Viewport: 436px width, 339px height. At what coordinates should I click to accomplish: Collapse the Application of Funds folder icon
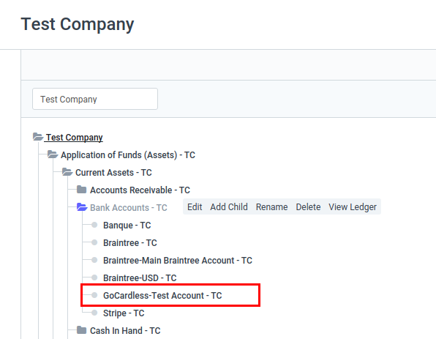point(53,154)
